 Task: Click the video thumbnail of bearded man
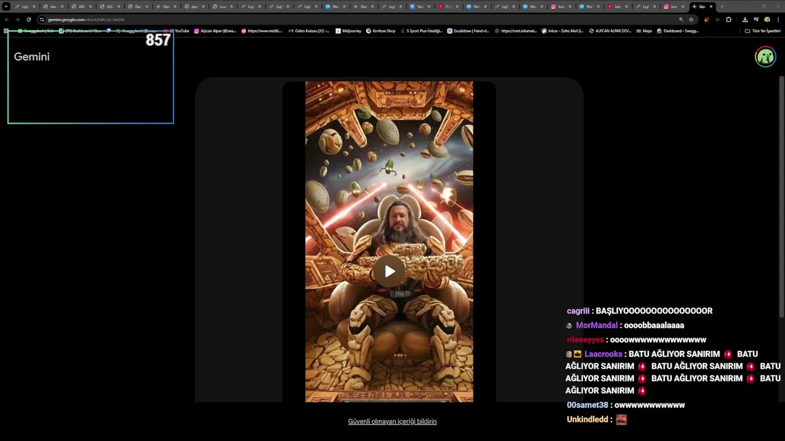(389, 242)
